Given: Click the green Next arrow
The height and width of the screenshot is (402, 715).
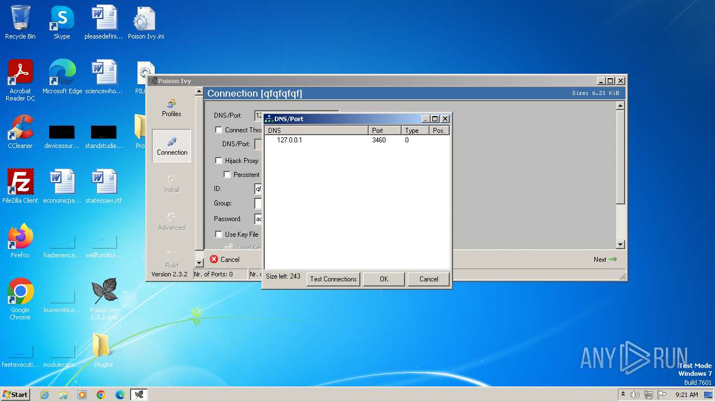Looking at the screenshot, I should [x=613, y=259].
